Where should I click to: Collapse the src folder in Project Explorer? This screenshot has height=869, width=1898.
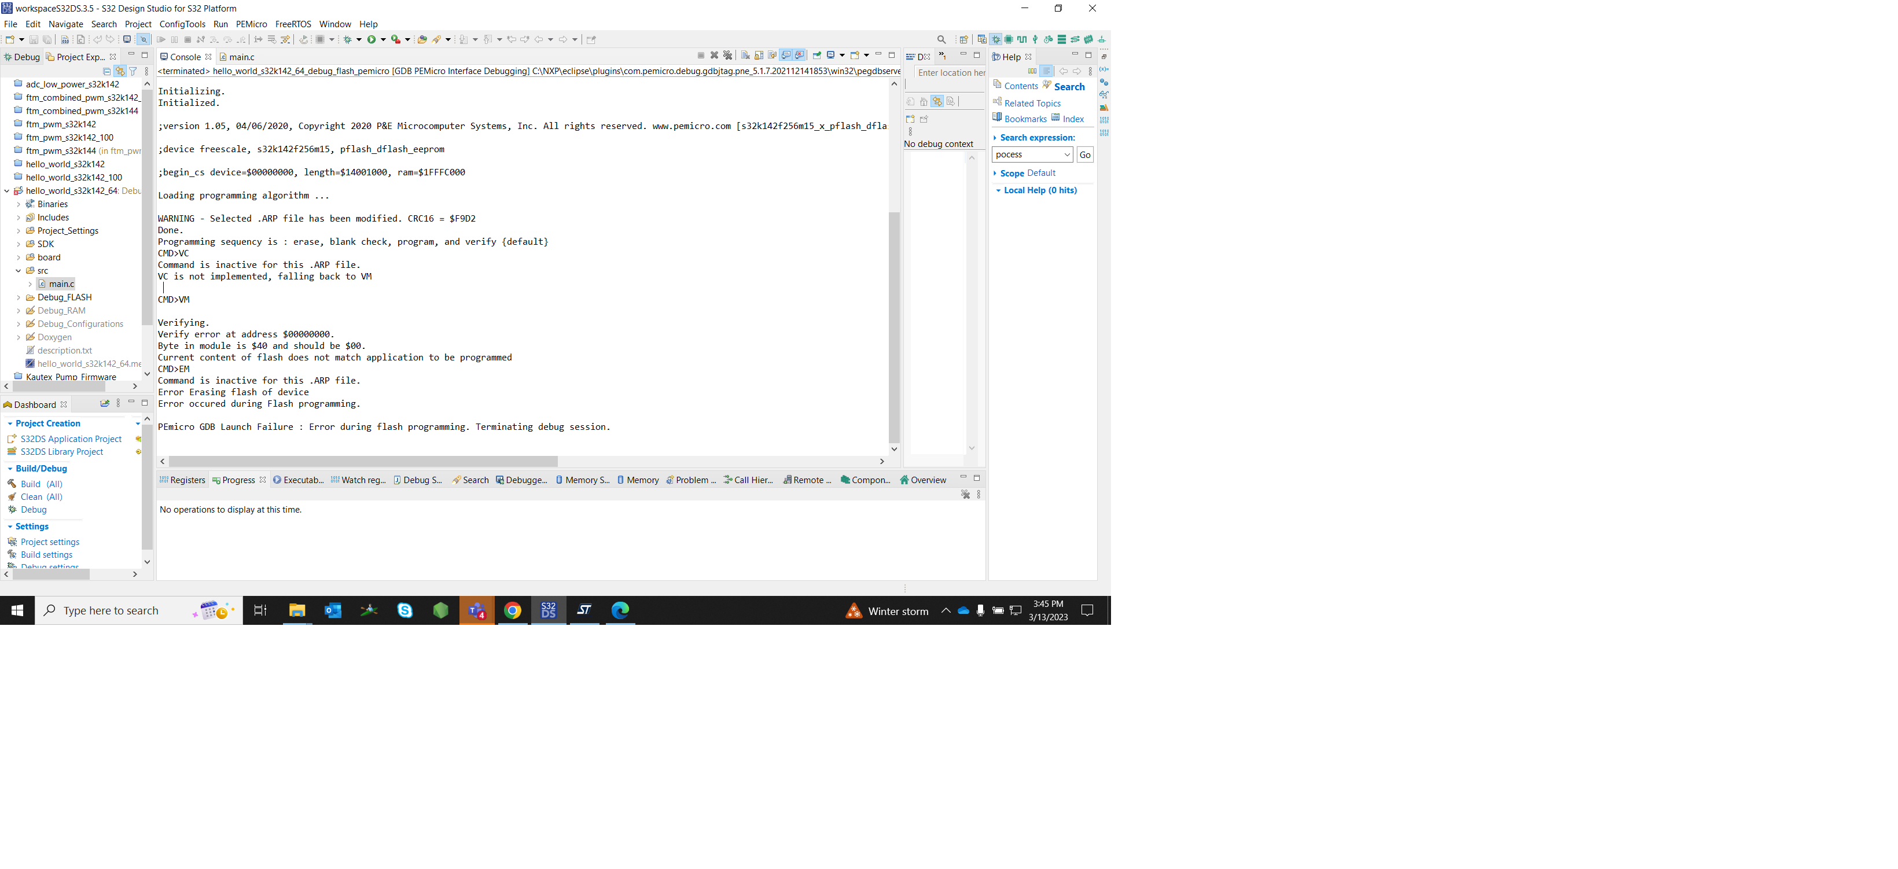19,270
